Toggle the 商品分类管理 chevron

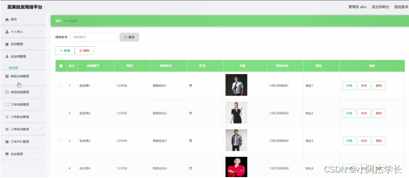point(40,76)
